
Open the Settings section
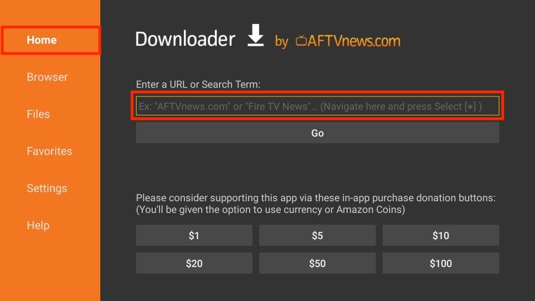[x=47, y=188]
